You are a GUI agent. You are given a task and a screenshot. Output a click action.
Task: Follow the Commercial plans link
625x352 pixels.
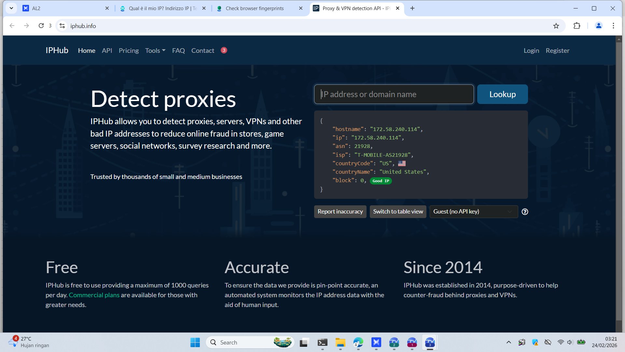[x=94, y=295]
